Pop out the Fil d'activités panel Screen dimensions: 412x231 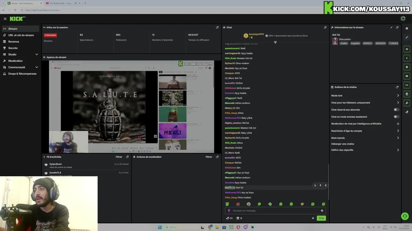pos(127,157)
